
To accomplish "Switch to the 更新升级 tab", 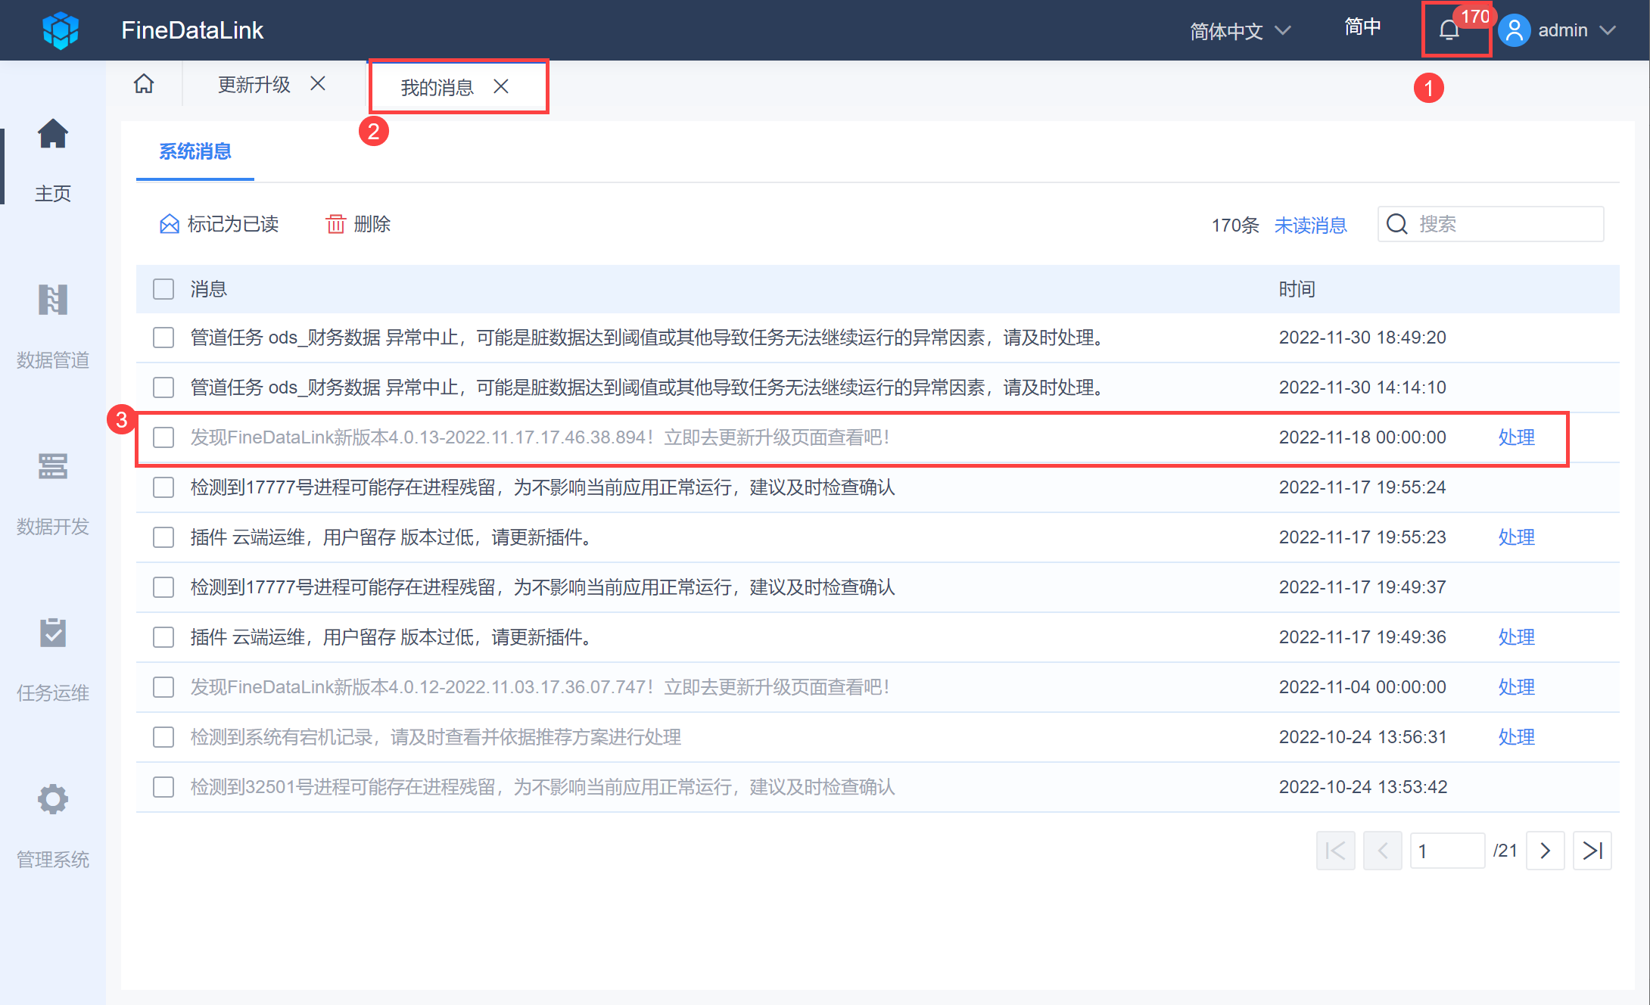I will pos(254,84).
